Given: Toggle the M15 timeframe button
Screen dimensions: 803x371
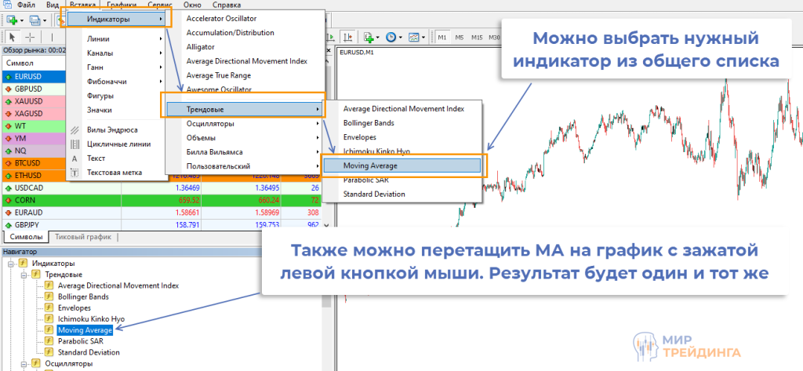Looking at the screenshot, I should tap(476, 37).
